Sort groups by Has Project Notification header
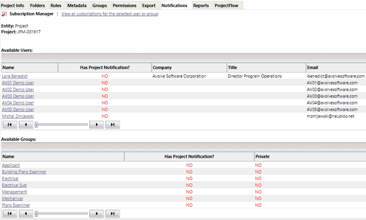This screenshot has height=220, width=366. tap(189, 157)
